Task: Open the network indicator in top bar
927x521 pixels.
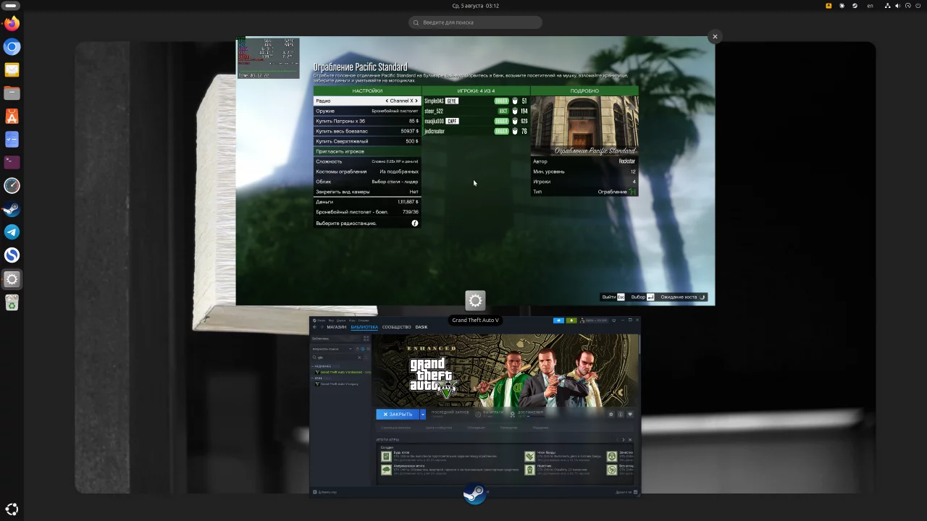Action: 887,6
